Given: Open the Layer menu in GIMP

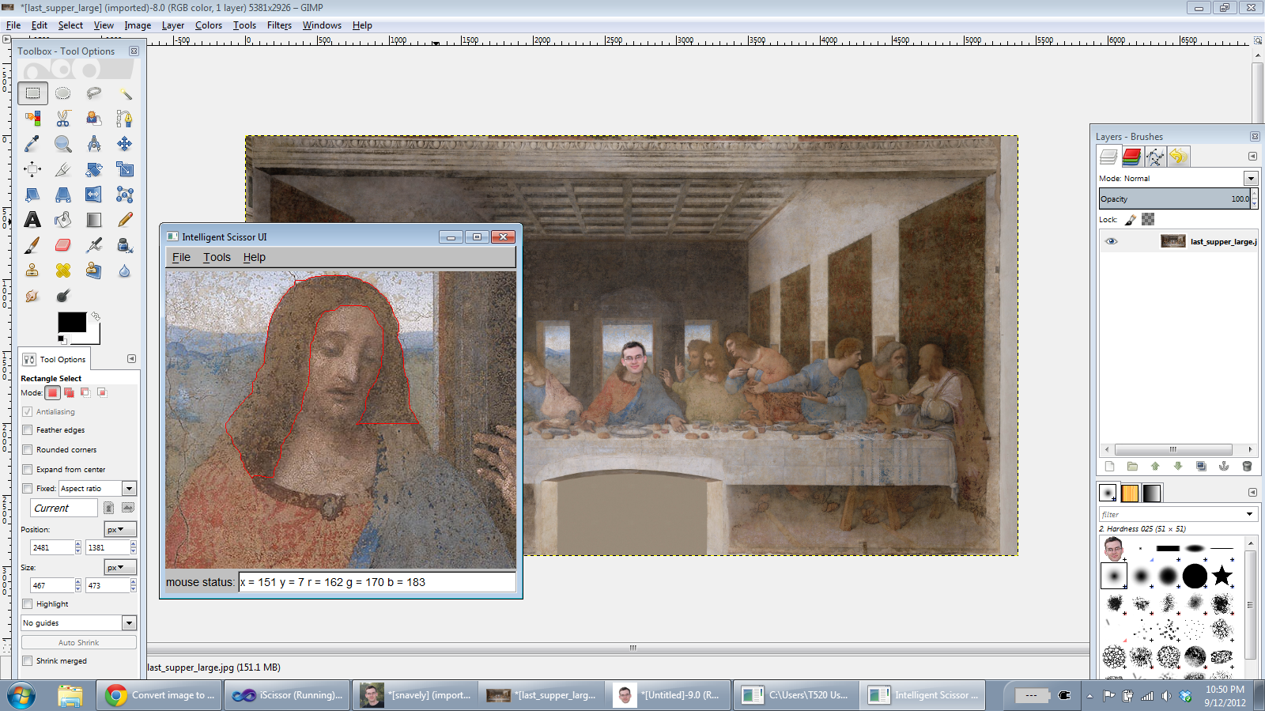Looking at the screenshot, I should (173, 25).
